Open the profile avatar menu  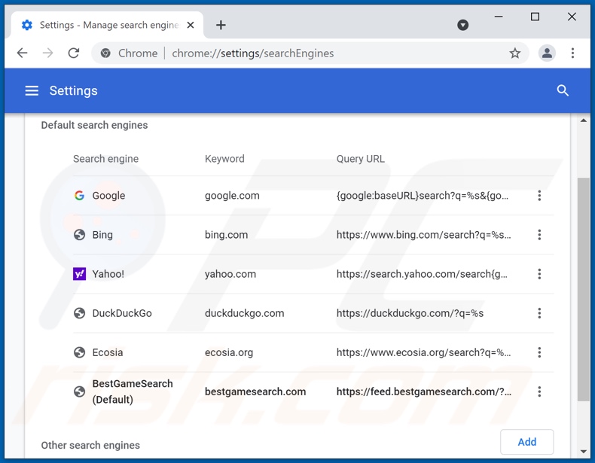tap(547, 53)
